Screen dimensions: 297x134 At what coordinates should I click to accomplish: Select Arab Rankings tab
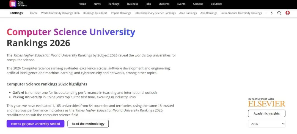click(188, 13)
